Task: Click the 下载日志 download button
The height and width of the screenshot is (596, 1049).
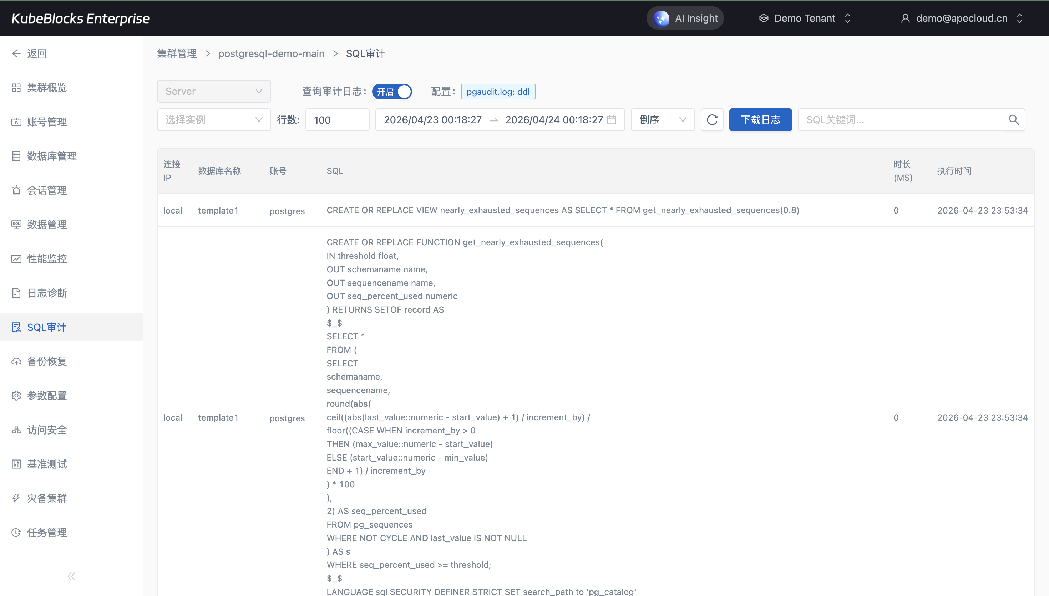Action: point(760,120)
